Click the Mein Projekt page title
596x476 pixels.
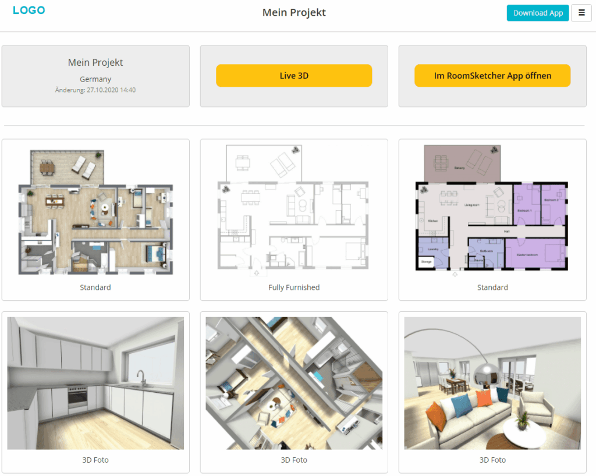pos(294,12)
